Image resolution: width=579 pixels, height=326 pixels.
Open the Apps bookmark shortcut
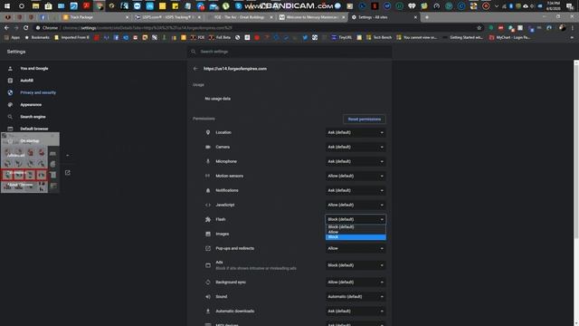click(12, 37)
